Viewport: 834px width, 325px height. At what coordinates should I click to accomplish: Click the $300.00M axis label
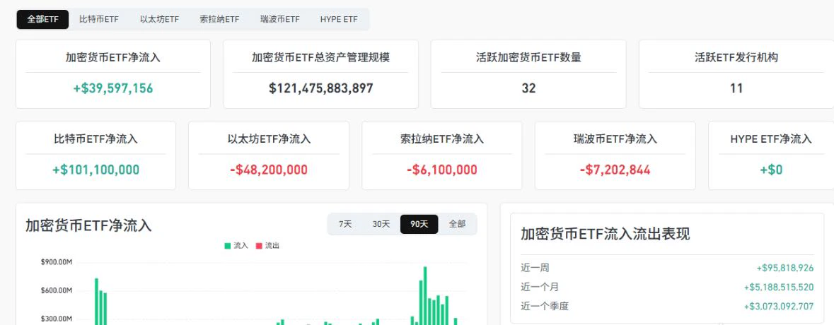pos(57,319)
